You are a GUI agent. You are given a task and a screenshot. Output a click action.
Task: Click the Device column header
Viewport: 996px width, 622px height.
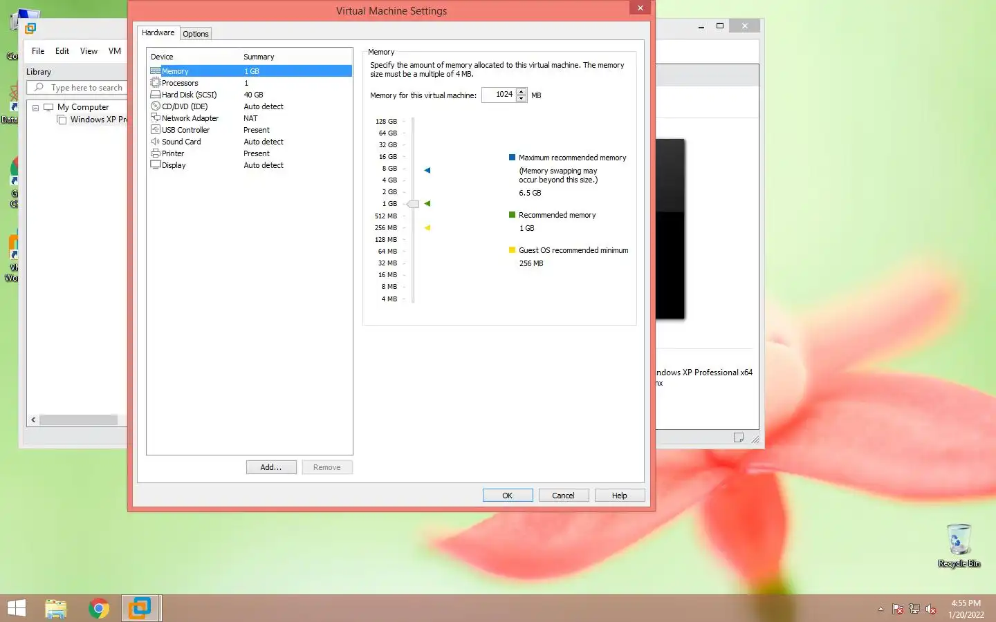(x=162, y=57)
